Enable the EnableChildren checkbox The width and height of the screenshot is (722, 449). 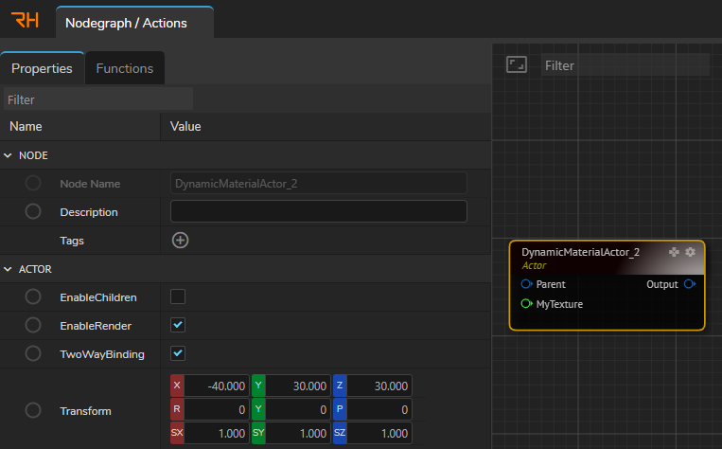click(178, 296)
